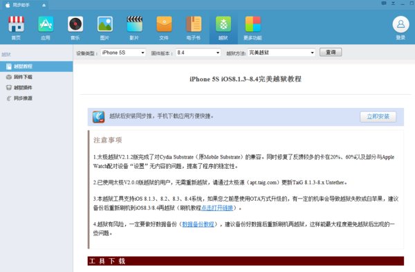
Task: Open the feedback message icon in title bar
Action: coord(384,3)
